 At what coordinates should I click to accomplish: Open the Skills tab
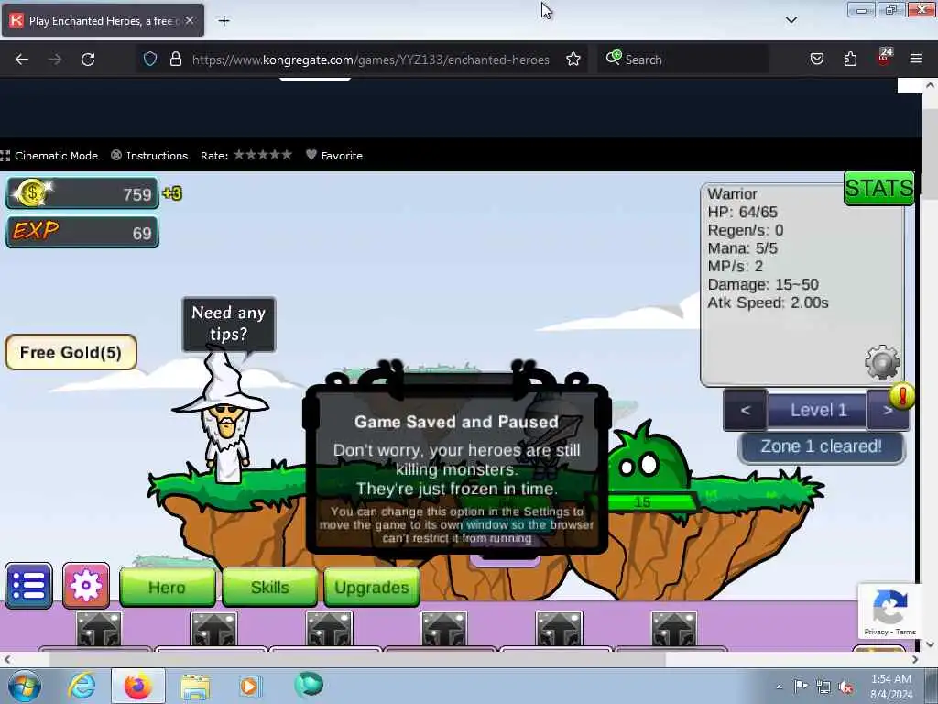270,588
